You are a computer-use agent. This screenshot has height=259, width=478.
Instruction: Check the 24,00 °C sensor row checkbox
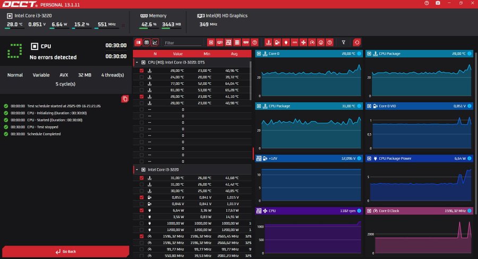141,77
